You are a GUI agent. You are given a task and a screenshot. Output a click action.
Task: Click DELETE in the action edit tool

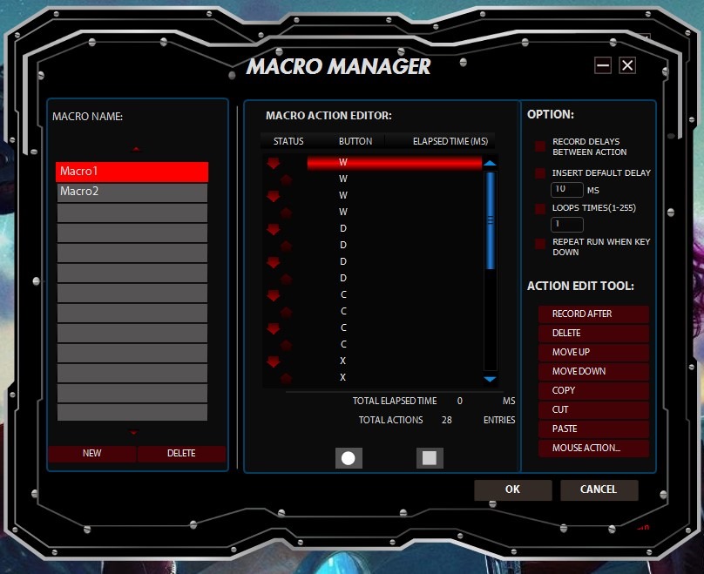point(593,333)
